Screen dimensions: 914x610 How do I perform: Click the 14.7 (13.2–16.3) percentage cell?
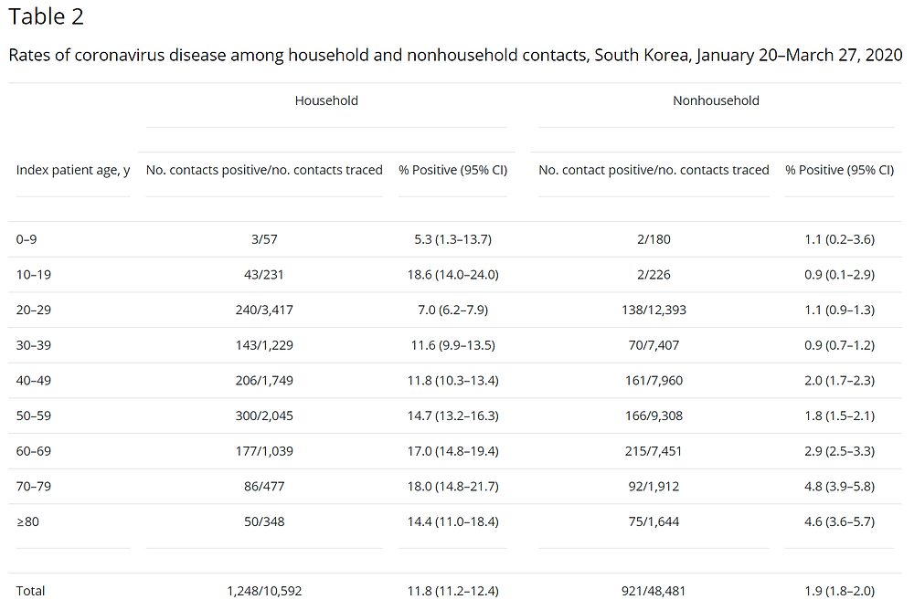pos(453,416)
